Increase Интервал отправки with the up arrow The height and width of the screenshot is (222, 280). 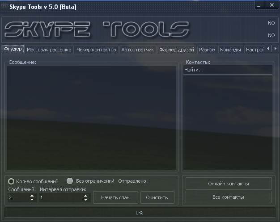[x=86, y=195]
